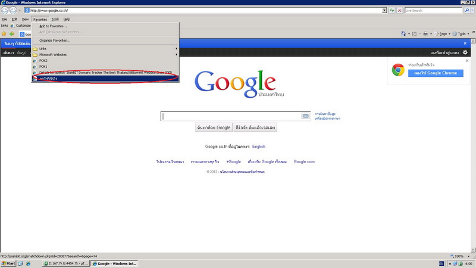Click the Add to Favorites star-plus icon
Screen dimensions: 476x268
(x=12, y=34)
